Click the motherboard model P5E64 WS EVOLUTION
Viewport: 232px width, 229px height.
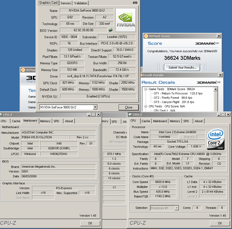[x=45, y=137]
